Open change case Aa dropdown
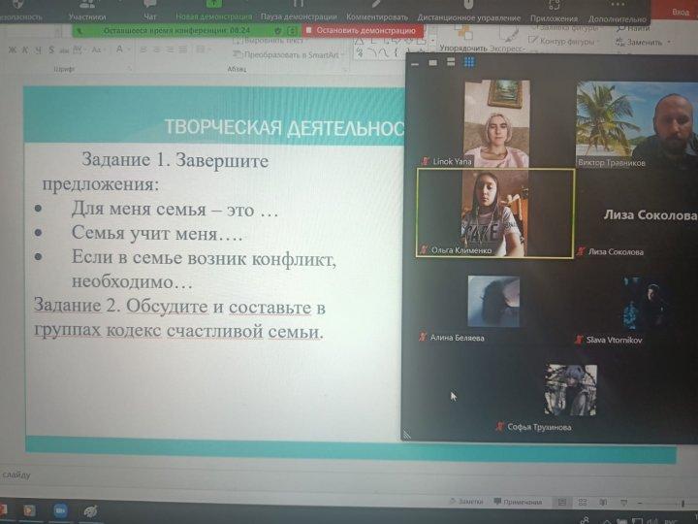698x524 pixels. [x=97, y=49]
